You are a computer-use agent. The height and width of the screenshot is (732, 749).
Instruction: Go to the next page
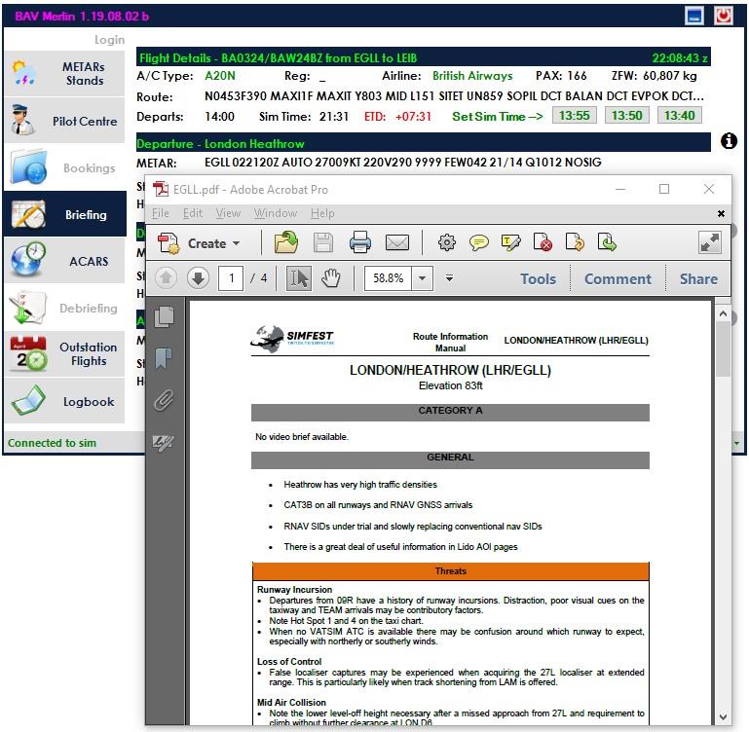point(198,277)
